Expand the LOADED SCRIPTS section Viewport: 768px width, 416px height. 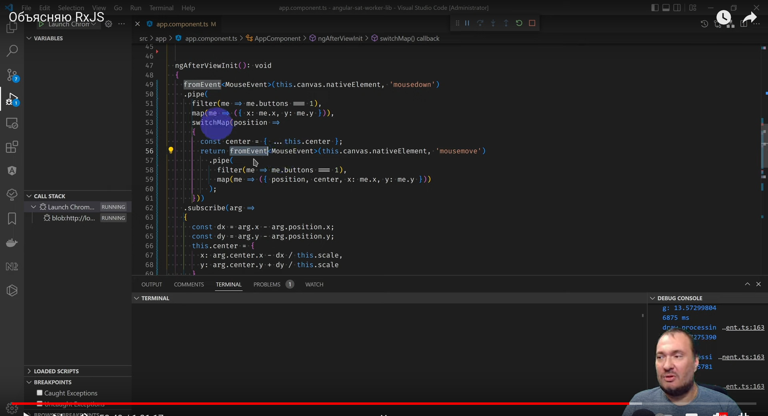point(29,371)
